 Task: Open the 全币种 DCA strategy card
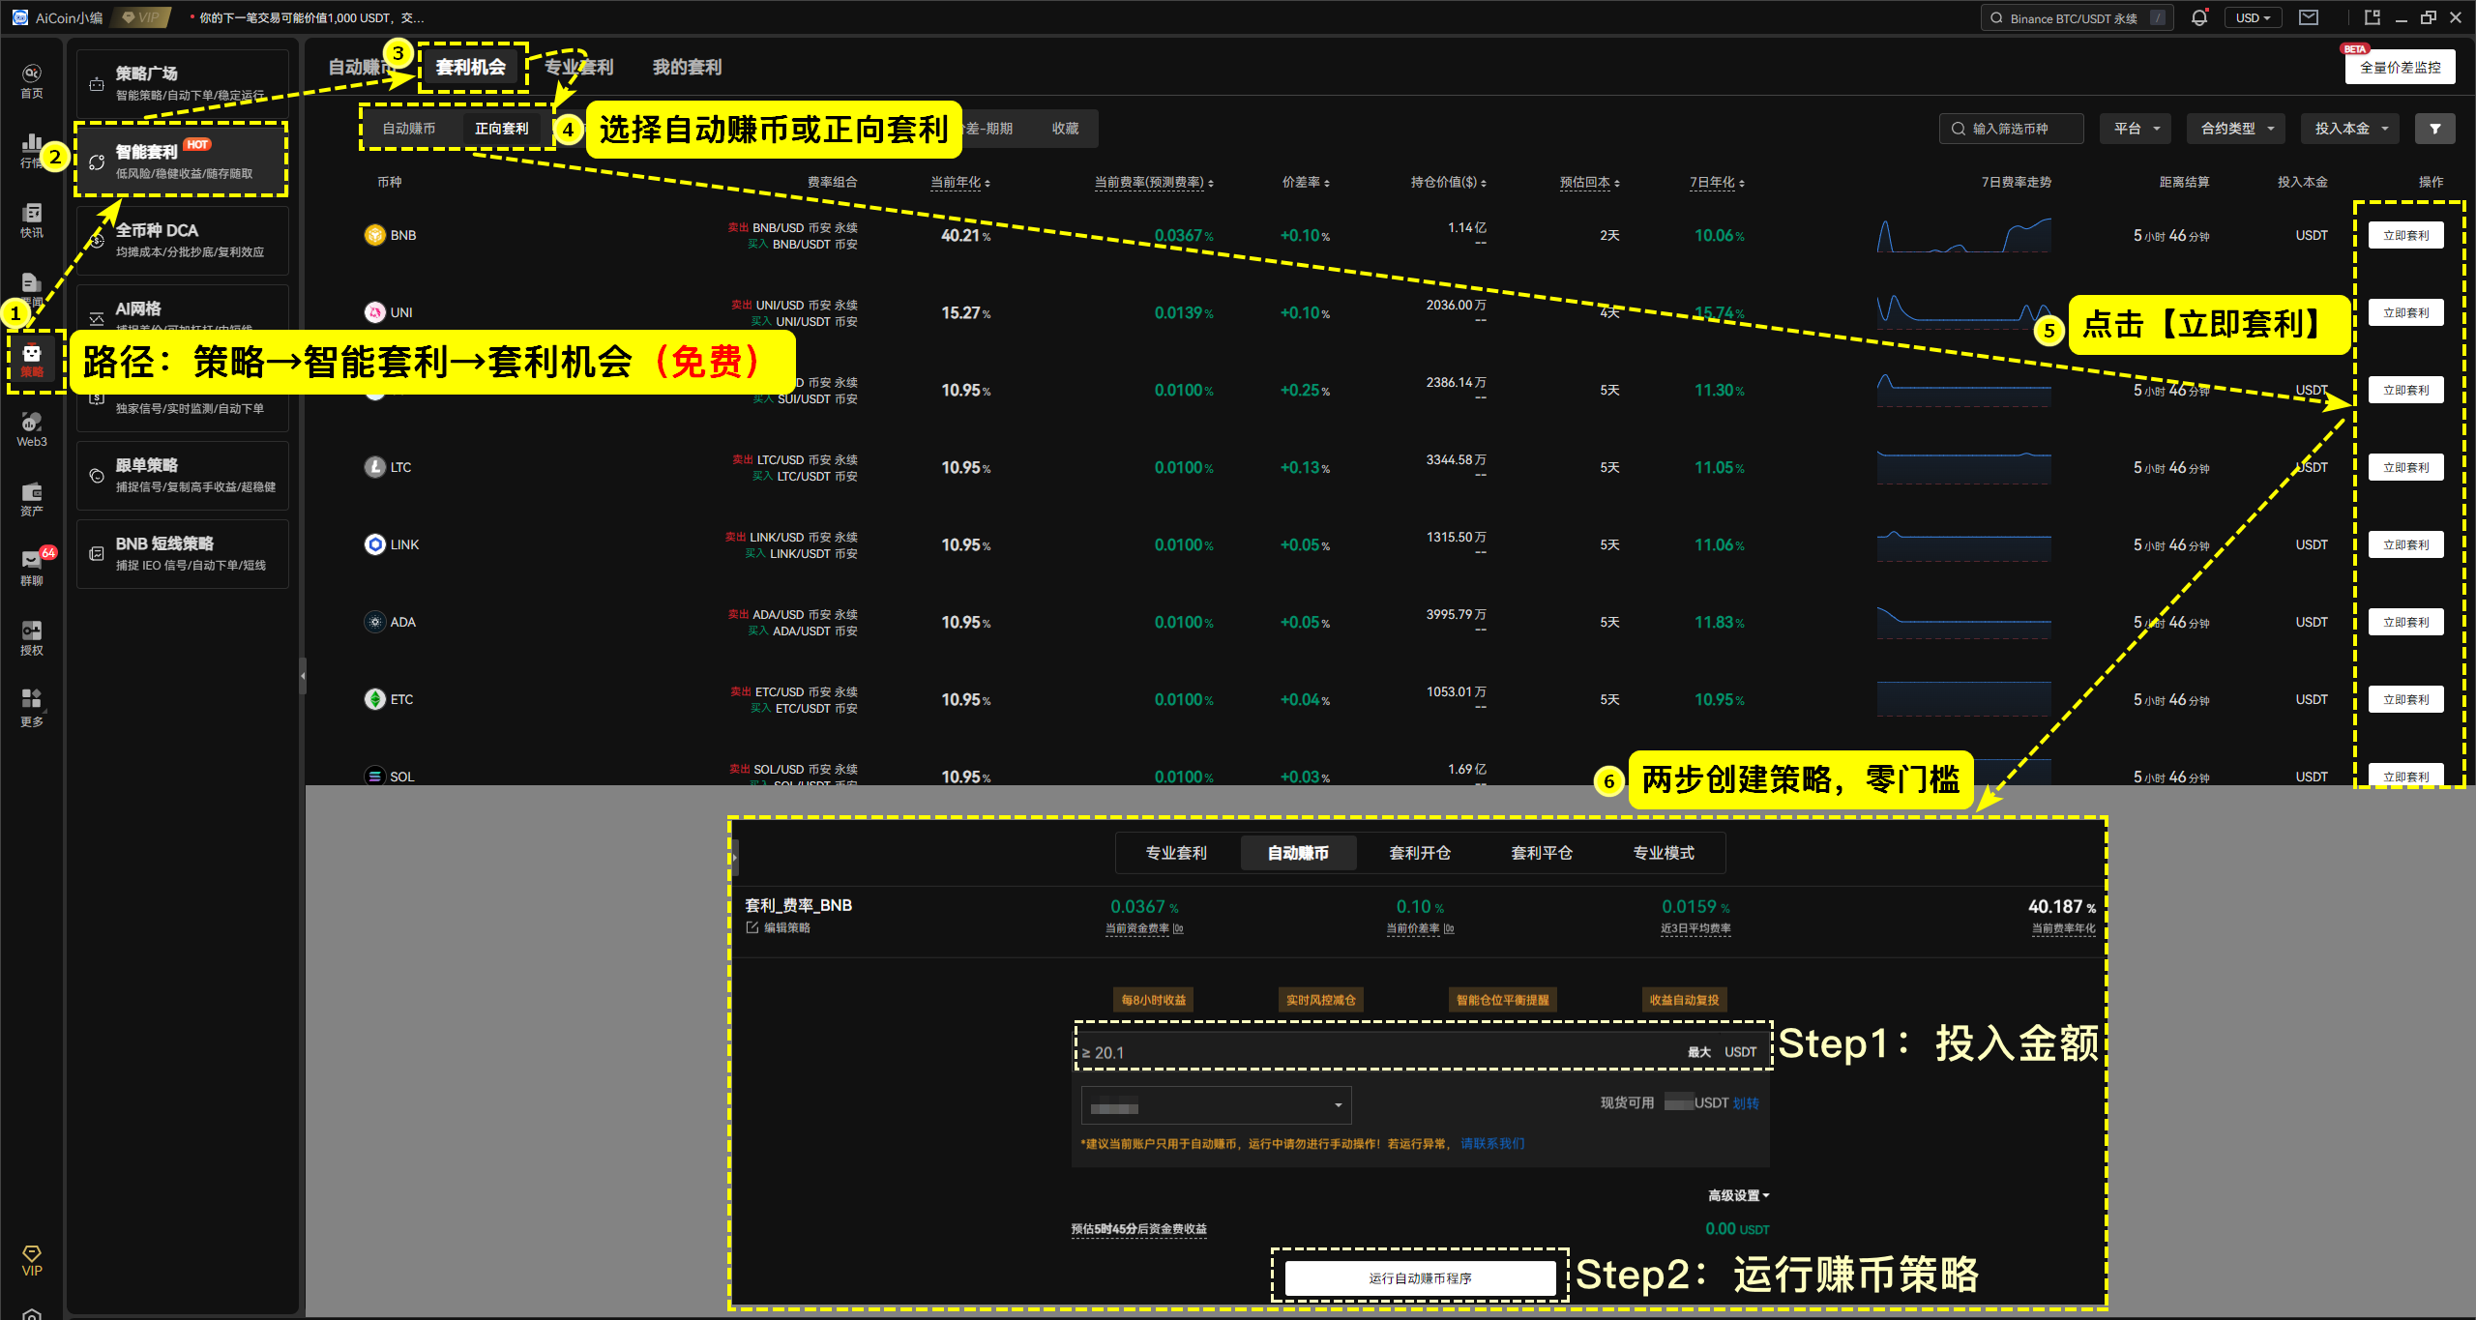(x=183, y=241)
